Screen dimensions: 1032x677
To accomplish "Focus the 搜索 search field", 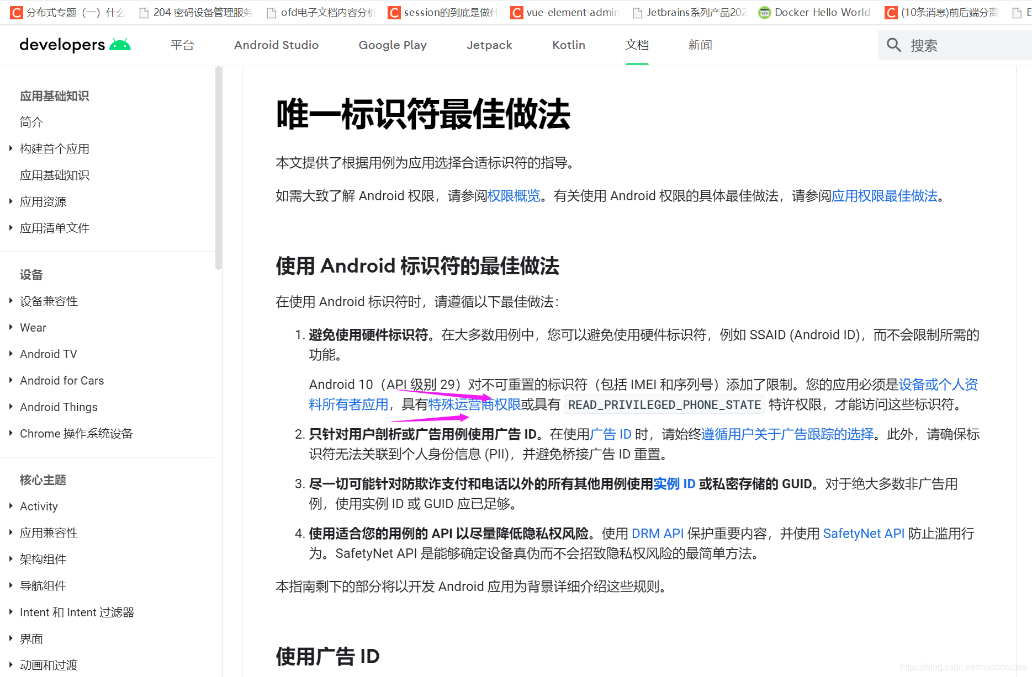I will [955, 45].
